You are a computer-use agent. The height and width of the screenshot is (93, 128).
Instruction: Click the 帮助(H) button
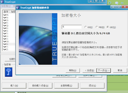point(73,70)
